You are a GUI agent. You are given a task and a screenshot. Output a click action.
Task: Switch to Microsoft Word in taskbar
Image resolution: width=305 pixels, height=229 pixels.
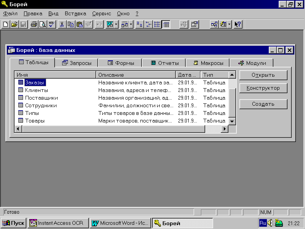click(x=120, y=223)
